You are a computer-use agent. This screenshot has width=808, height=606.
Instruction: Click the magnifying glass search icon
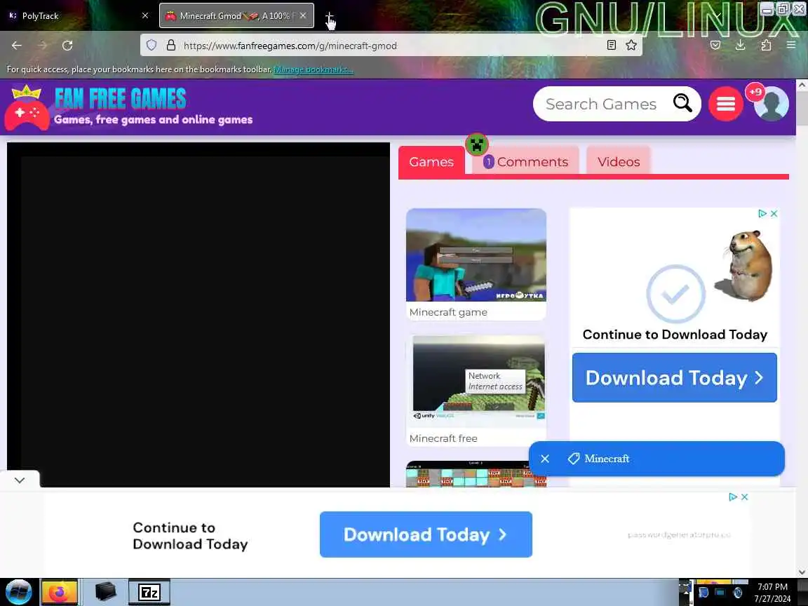click(682, 103)
